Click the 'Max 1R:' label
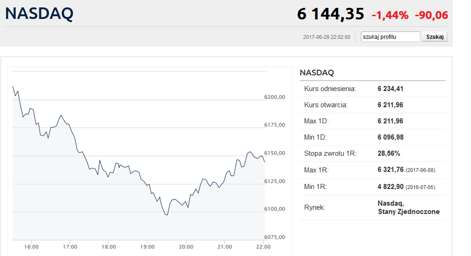Screen dimensions: 471x256 coord(316,170)
